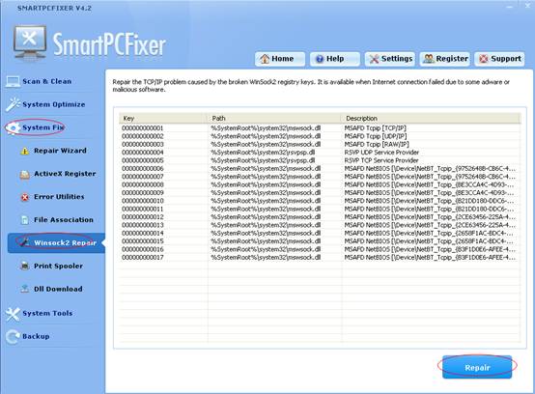Click the Support lifebuoy icon
535x394 pixels.
point(483,59)
